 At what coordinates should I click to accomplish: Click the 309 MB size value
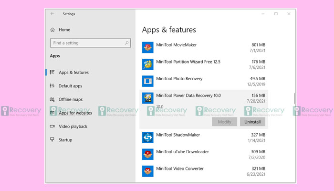[258, 151]
